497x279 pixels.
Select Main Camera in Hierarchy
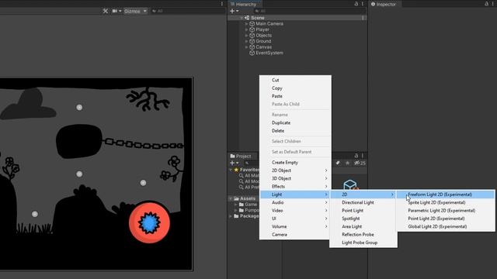tap(269, 24)
